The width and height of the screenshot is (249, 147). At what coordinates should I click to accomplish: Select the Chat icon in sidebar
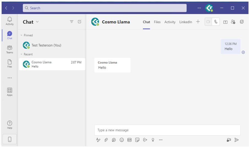tap(10, 35)
